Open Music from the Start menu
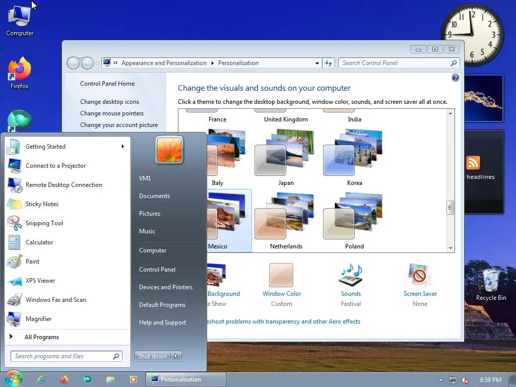This screenshot has height=387, width=516. pos(147,231)
